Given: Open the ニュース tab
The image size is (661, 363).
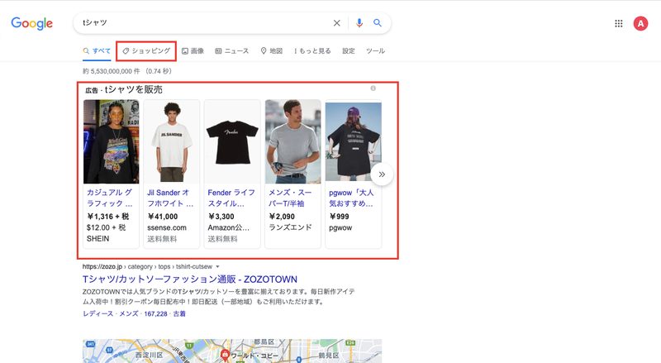Looking at the screenshot, I should pyautogui.click(x=232, y=51).
